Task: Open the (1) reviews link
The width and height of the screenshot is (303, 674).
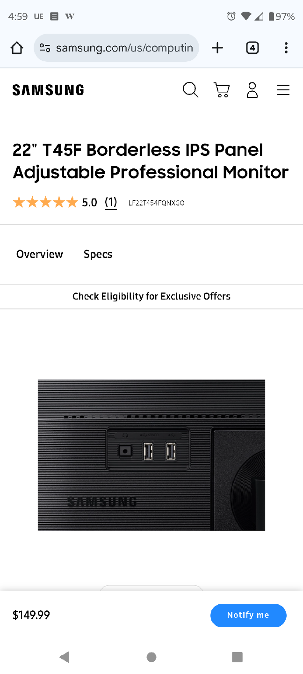Action: [x=111, y=202]
